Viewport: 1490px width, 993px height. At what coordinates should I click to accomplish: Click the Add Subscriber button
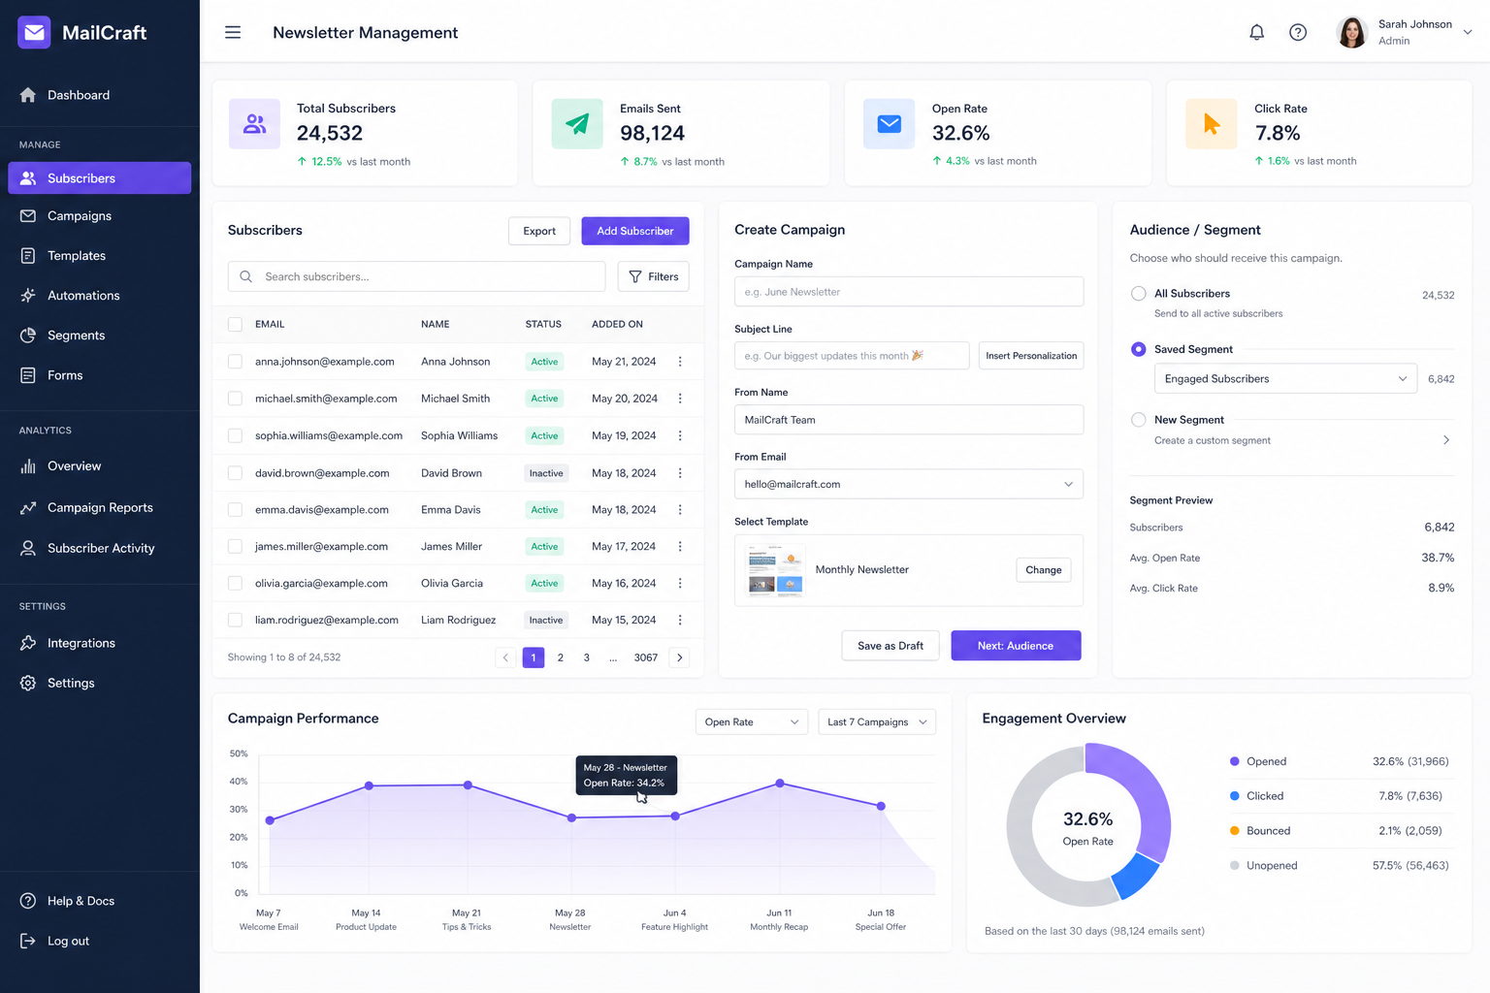(635, 231)
